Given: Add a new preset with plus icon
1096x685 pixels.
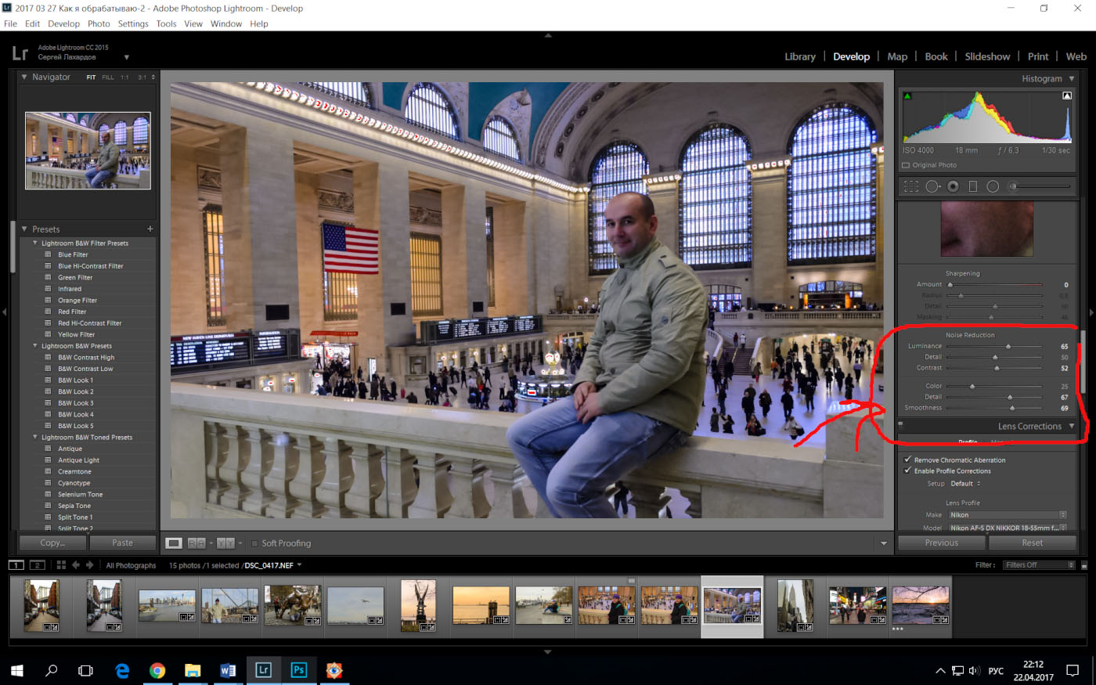Looking at the screenshot, I should (150, 229).
